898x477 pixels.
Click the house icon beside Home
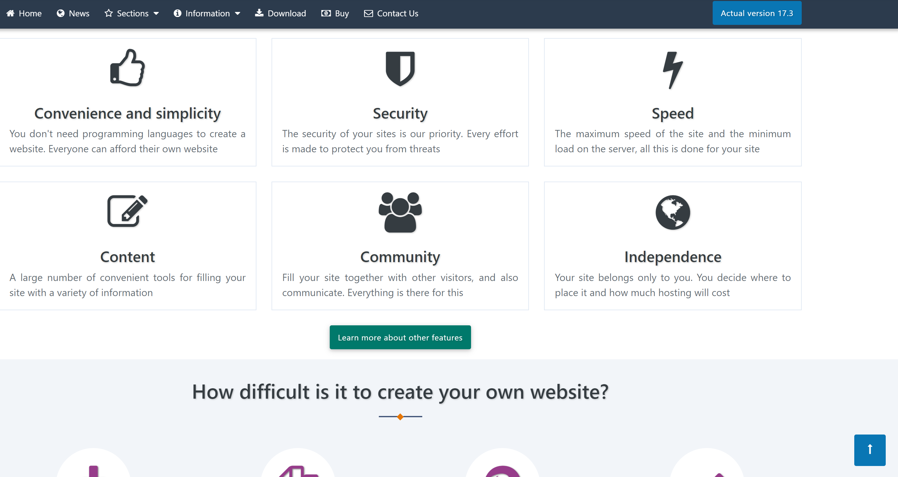pos(11,13)
